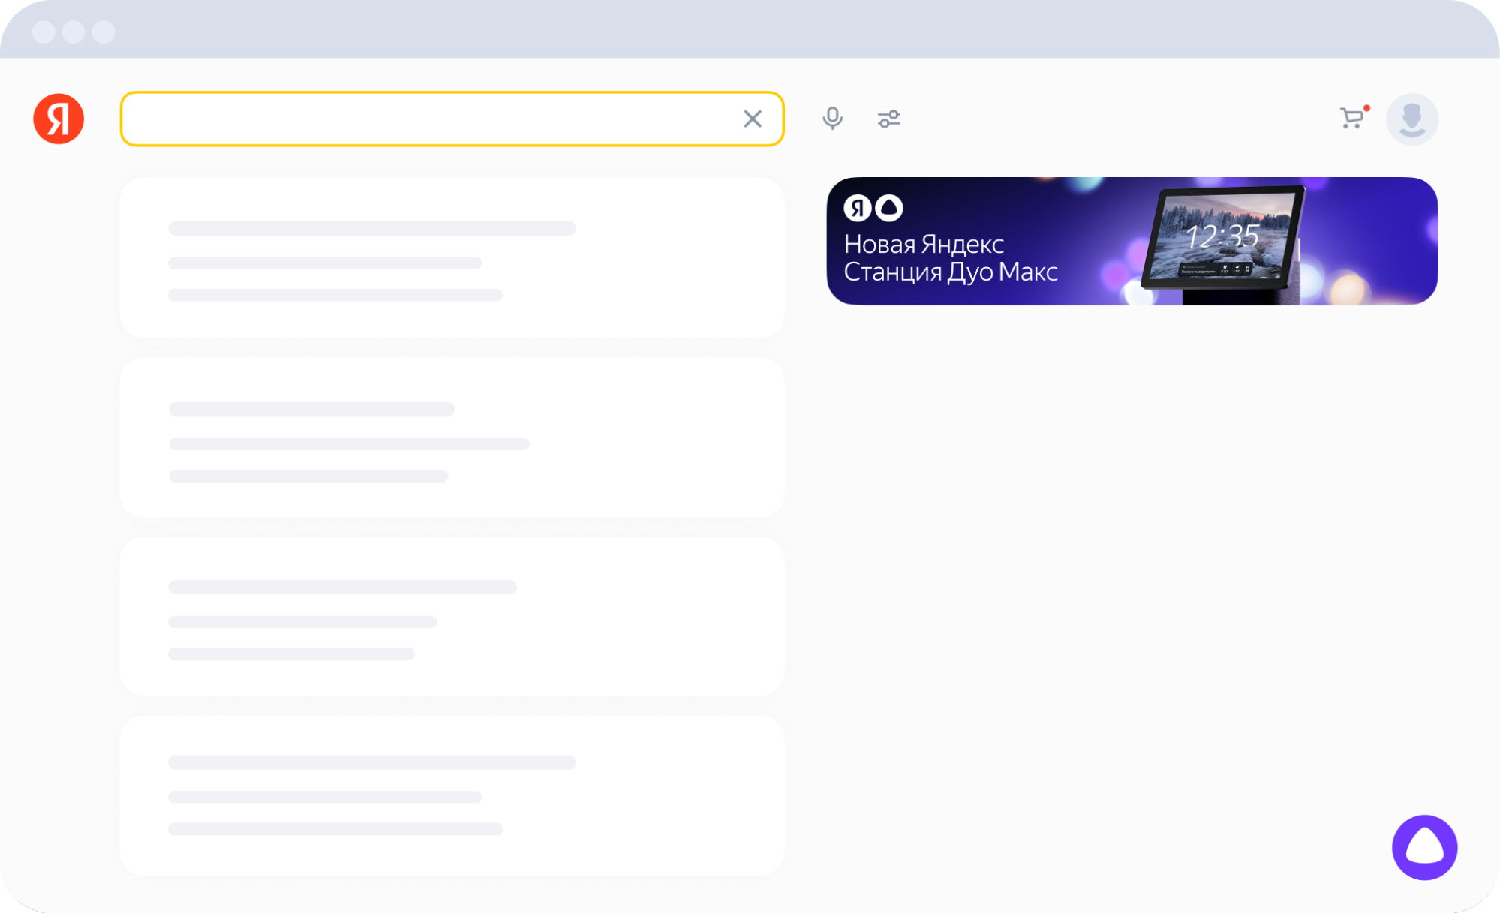Select the third search result card

[x=452, y=616]
